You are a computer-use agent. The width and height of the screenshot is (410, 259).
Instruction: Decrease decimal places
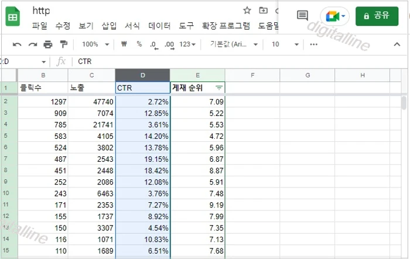coord(154,45)
